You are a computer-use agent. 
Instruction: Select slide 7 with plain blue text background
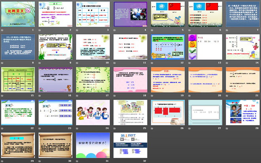[x=241, y=15]
